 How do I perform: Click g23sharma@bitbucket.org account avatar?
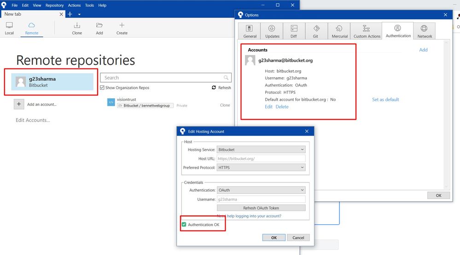250,60
